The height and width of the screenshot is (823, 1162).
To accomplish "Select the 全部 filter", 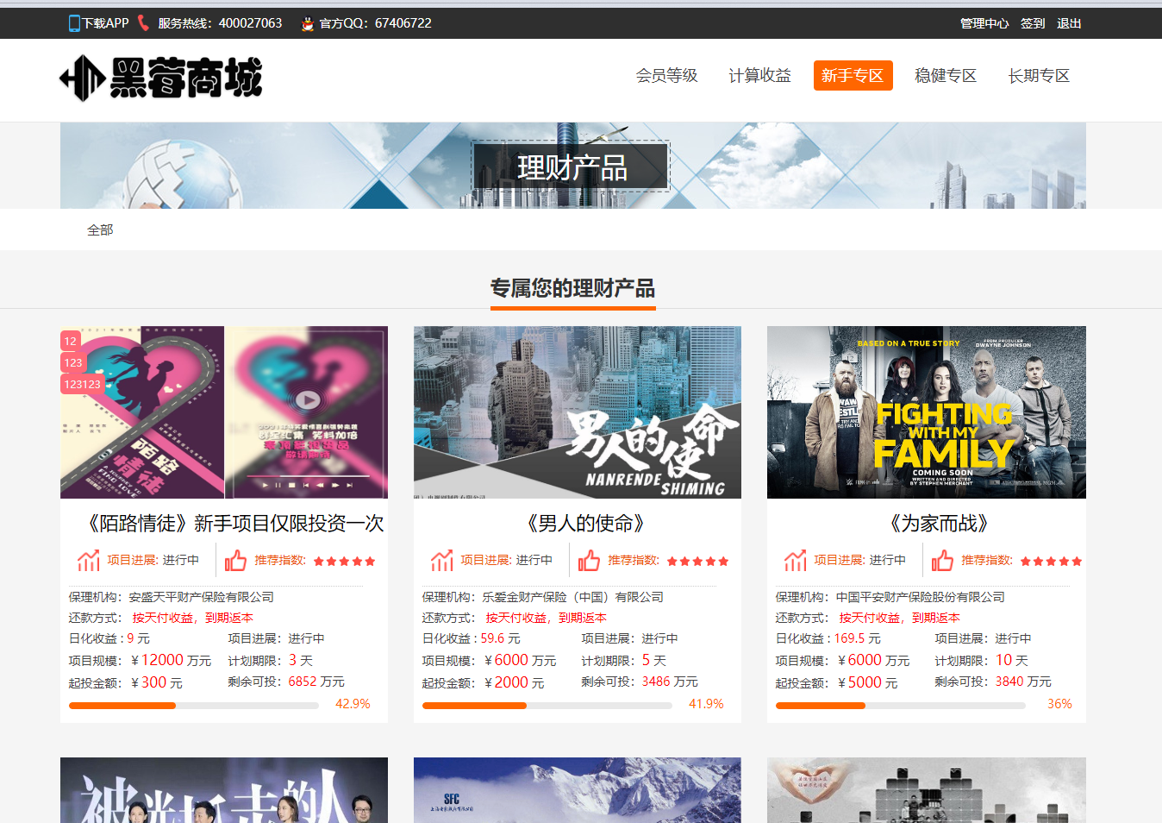I will pyautogui.click(x=100, y=229).
